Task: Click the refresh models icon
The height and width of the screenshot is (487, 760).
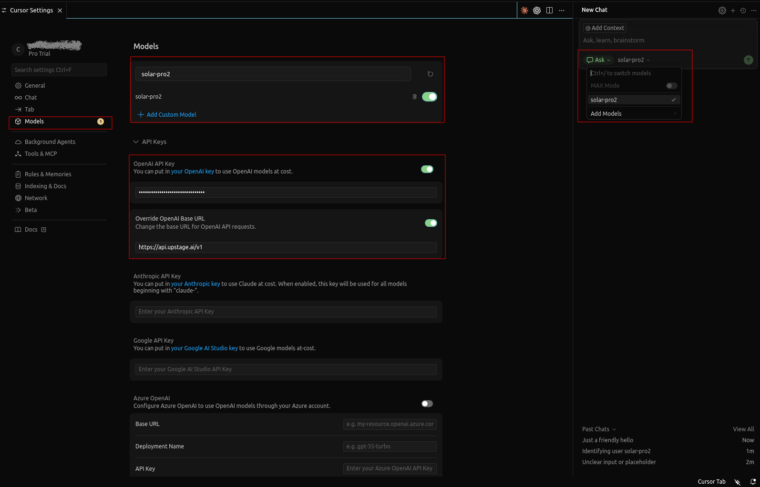Action: 430,74
